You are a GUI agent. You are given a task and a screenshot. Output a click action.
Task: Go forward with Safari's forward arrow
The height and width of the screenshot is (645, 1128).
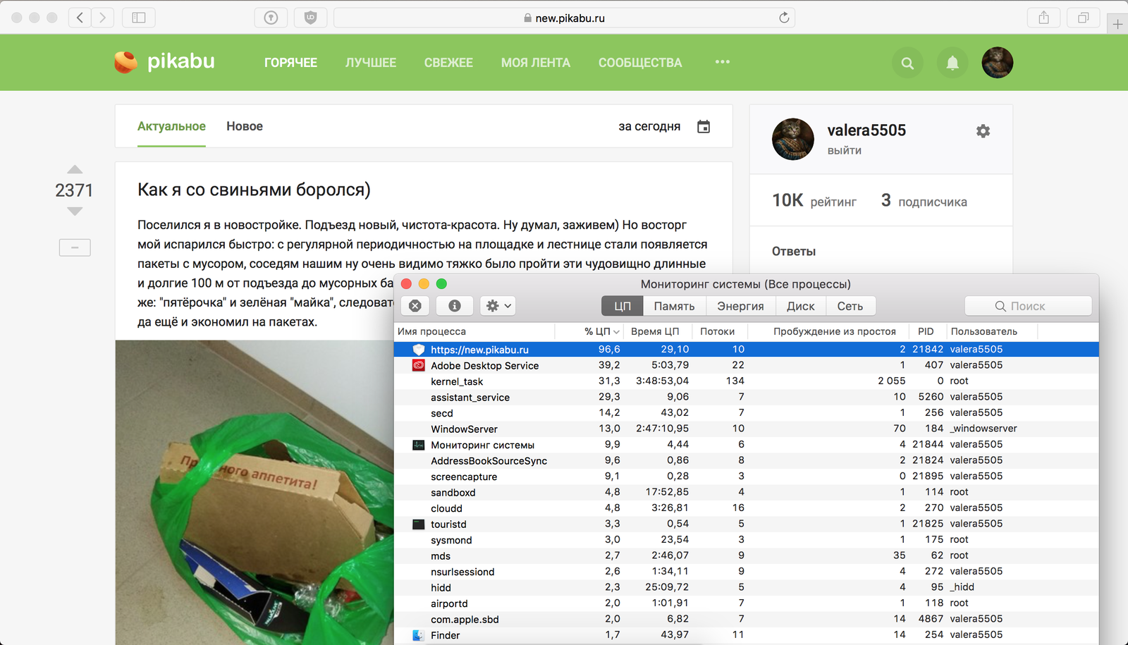point(102,18)
